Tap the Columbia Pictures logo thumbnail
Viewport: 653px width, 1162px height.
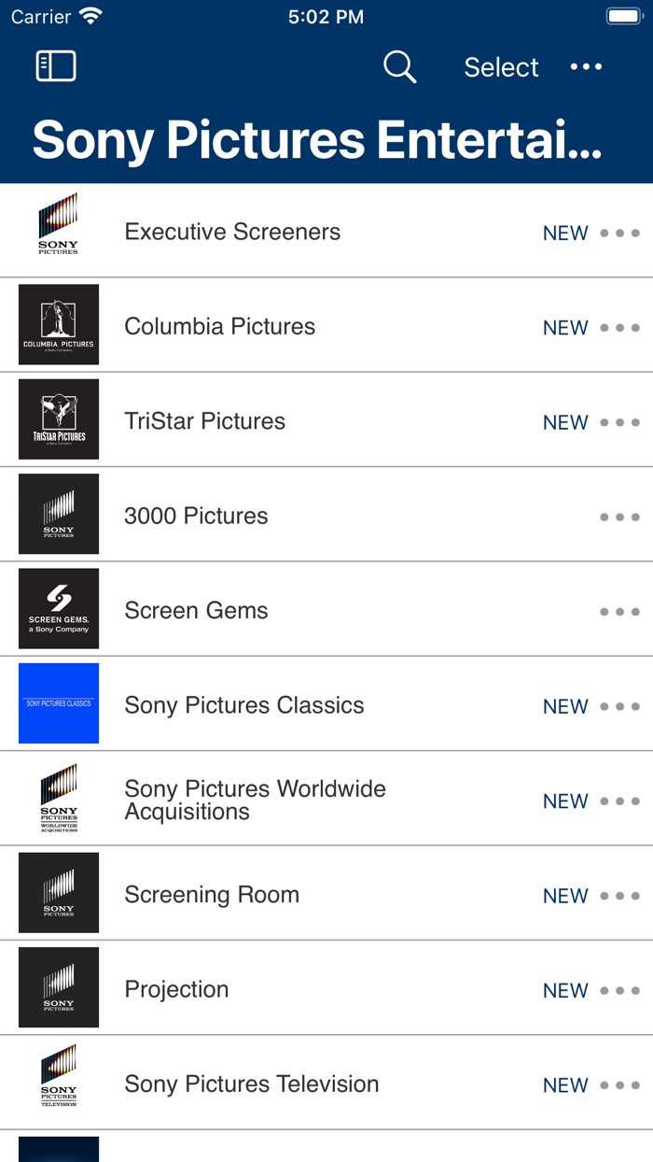[x=58, y=324]
